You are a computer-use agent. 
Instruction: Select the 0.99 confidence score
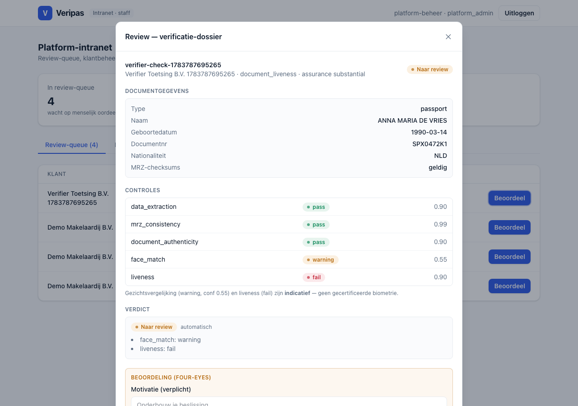(440, 224)
